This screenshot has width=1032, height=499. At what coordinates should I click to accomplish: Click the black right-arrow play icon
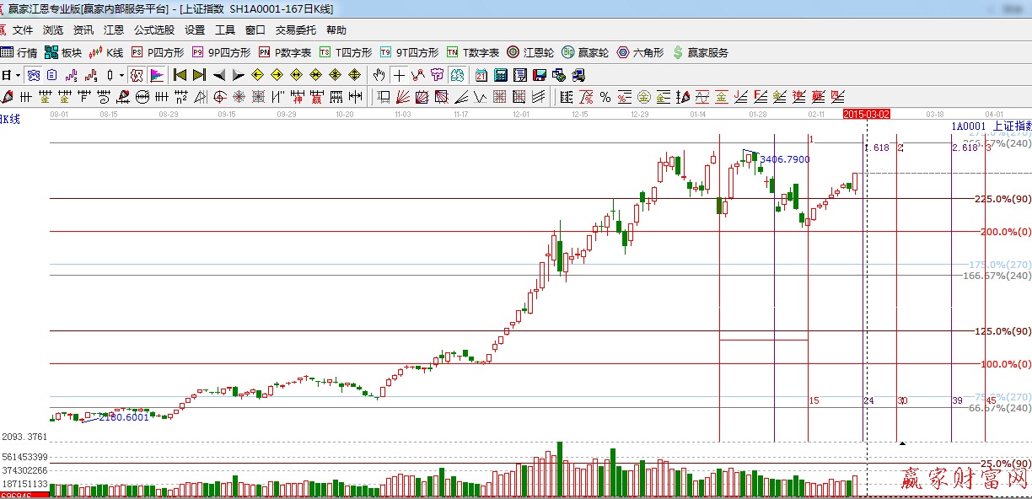pos(239,75)
